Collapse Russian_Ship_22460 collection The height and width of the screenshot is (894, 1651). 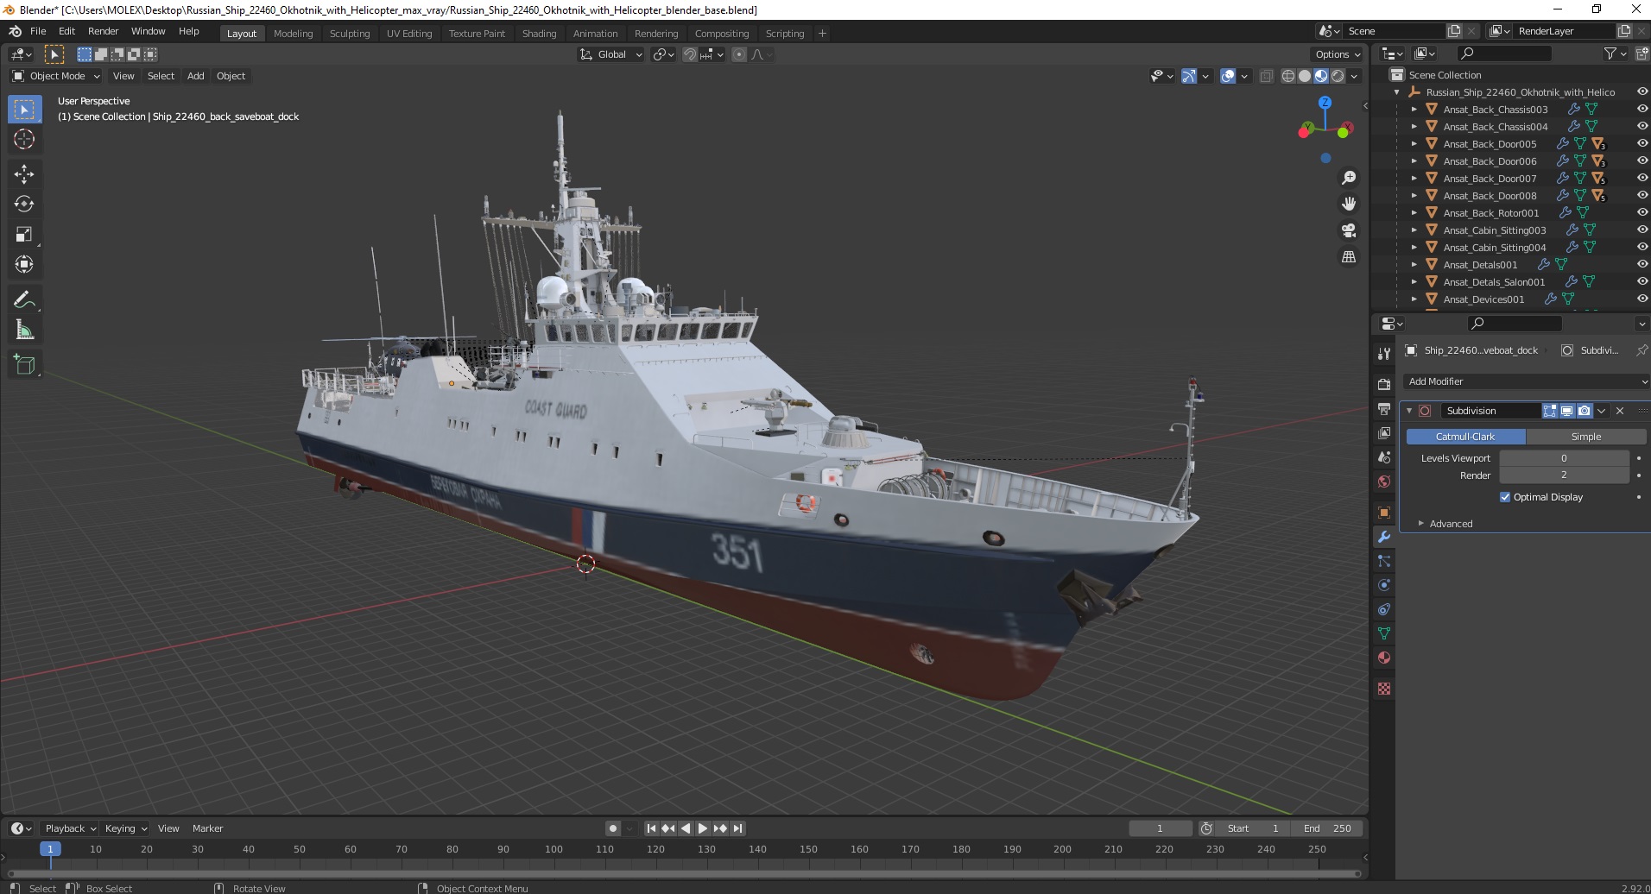point(1396,92)
